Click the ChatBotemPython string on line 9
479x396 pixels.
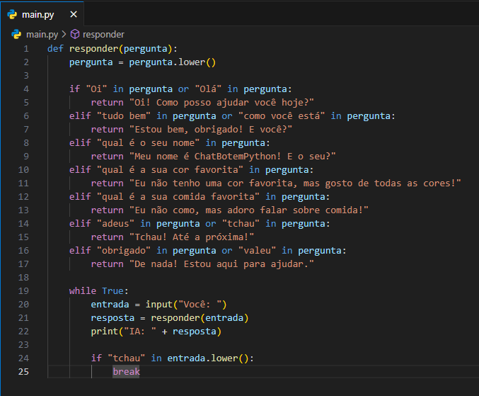(233, 157)
